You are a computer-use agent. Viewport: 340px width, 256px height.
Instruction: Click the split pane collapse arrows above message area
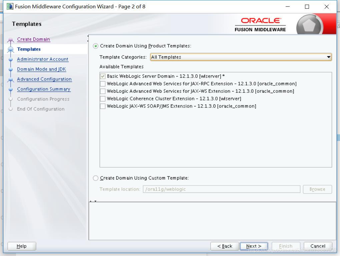tap(93, 201)
